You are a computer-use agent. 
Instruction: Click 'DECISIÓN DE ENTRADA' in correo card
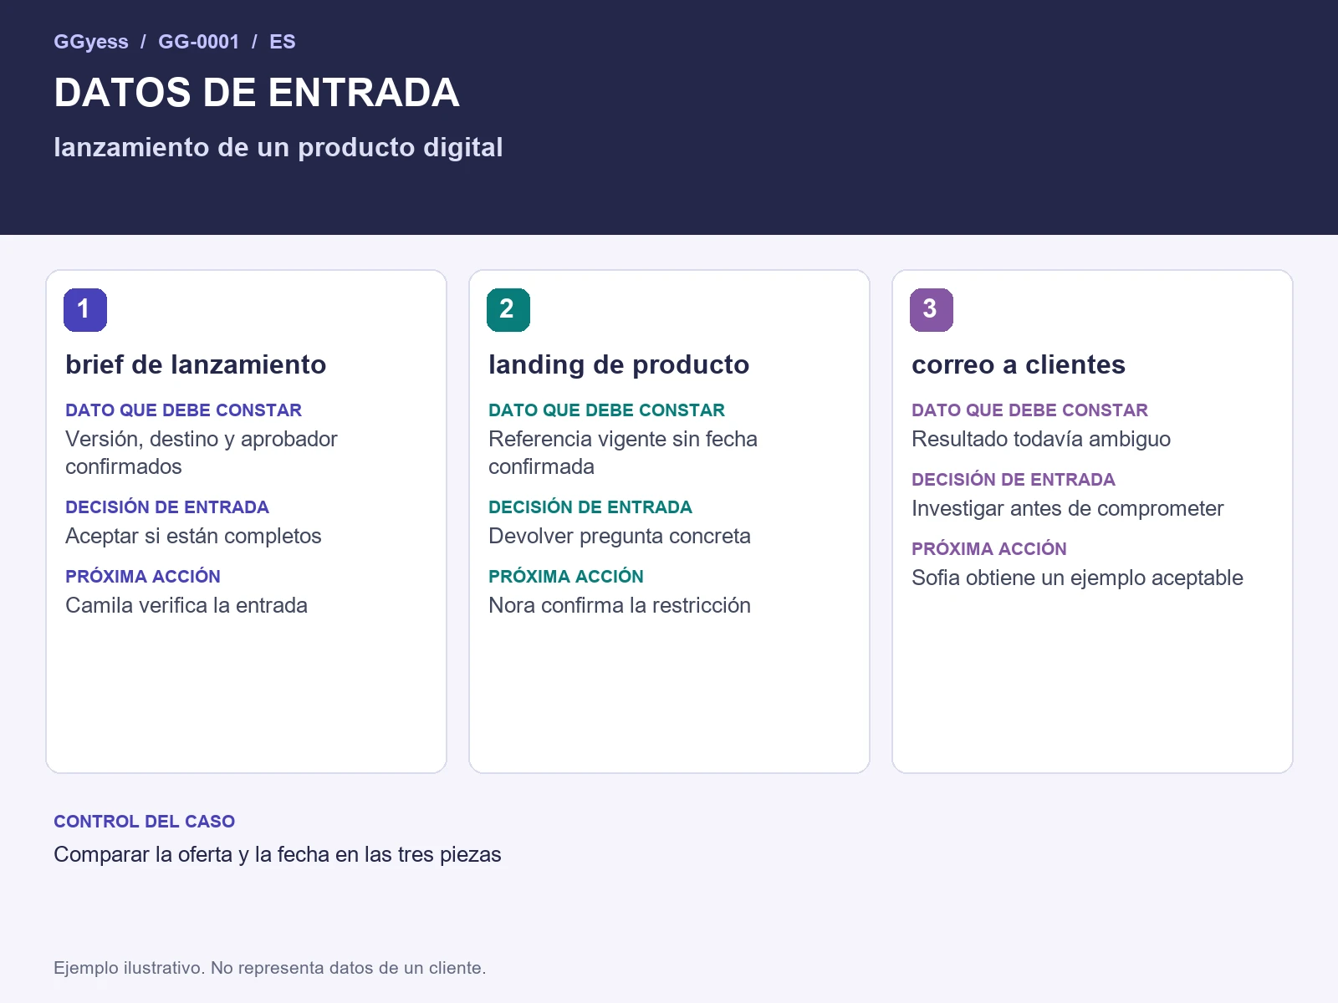pyautogui.click(x=1014, y=480)
